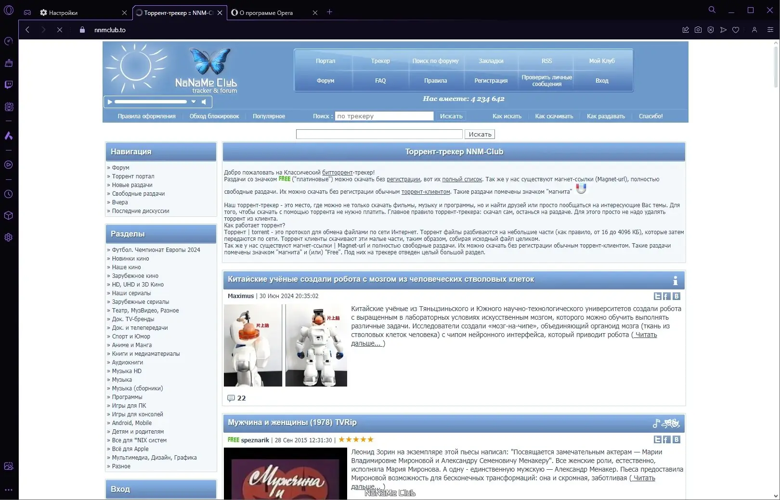The image size is (780, 500).
Task: Open the profile account icon
Action: [x=754, y=30]
